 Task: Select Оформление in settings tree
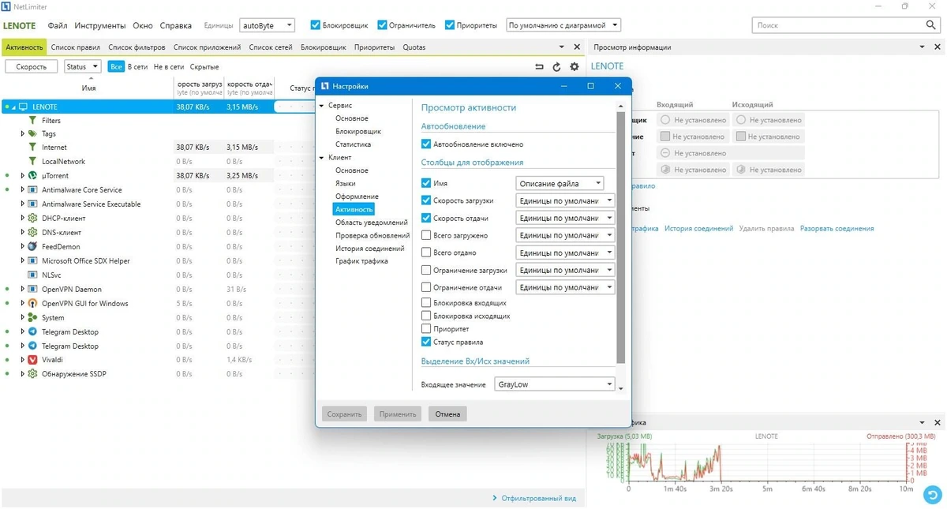(357, 196)
